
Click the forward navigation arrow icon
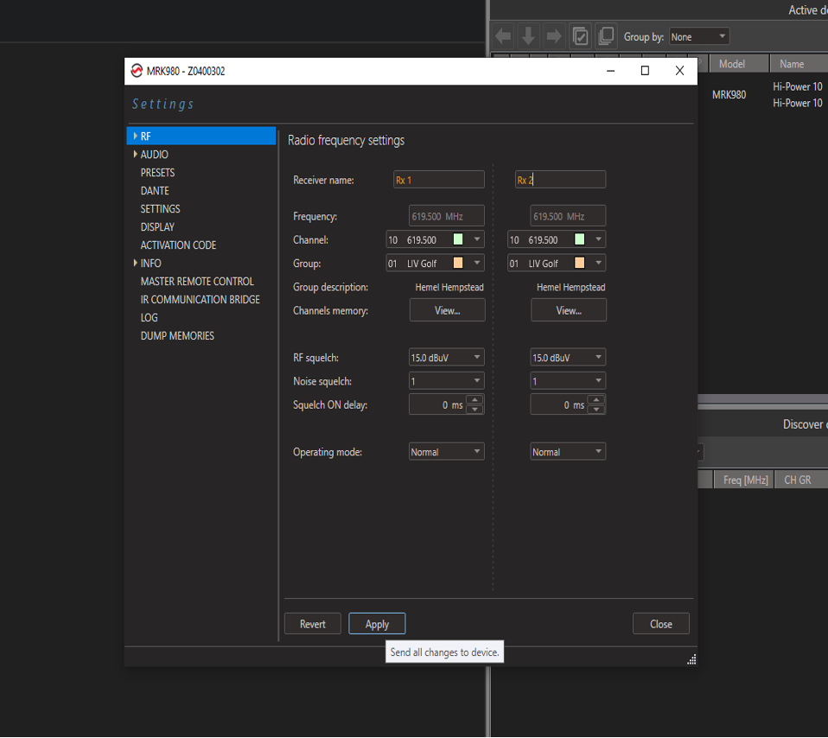coord(553,35)
